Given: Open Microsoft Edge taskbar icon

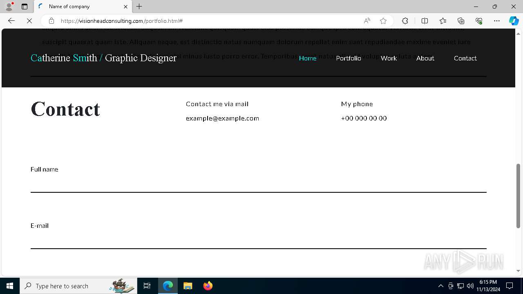Looking at the screenshot, I should [168, 286].
